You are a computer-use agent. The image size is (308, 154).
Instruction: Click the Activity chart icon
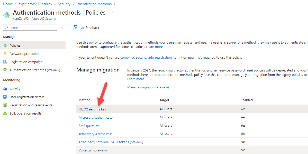pos(5,89)
